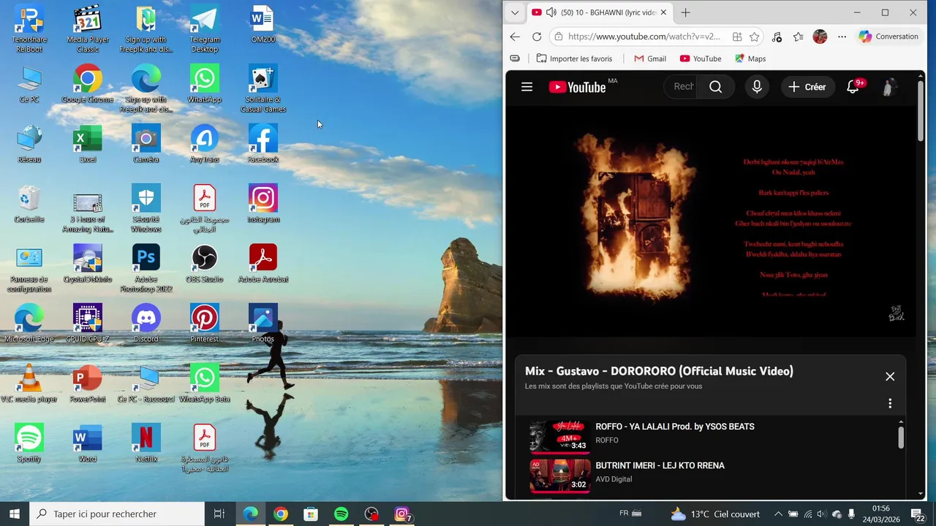Select Adobe Photoshop 2022 desktop icon

146,269
